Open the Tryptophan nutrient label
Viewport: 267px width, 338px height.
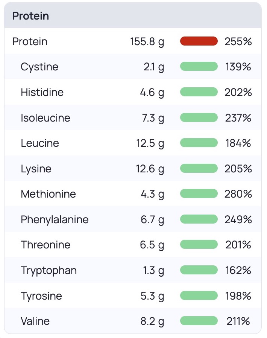click(x=49, y=270)
